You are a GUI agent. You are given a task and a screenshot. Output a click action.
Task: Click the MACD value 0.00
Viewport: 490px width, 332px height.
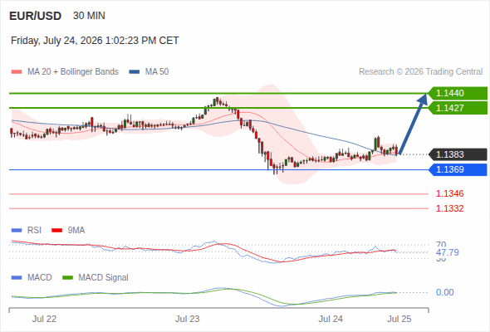(x=444, y=293)
